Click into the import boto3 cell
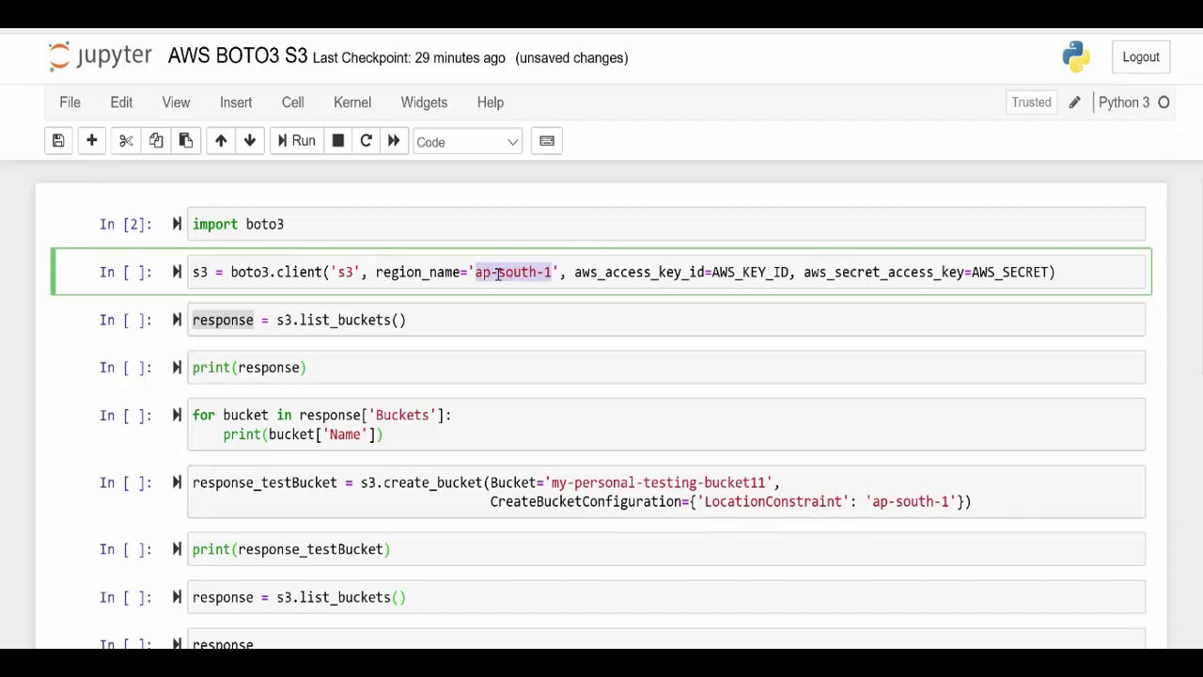Viewport: 1203px width, 677px height. point(666,224)
